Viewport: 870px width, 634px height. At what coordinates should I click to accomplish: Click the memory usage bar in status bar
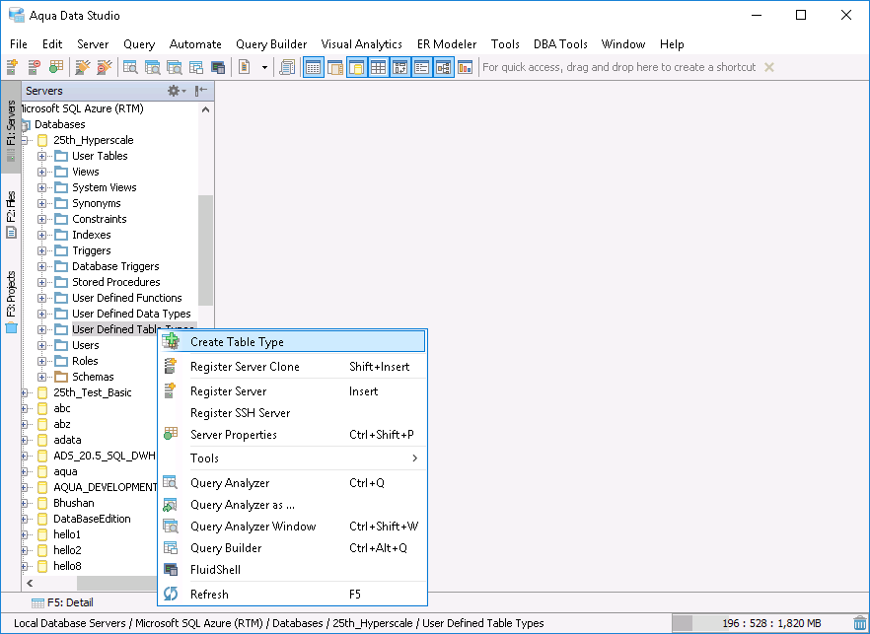(x=761, y=623)
